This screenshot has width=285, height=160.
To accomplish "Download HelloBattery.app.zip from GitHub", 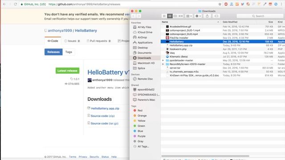I will 105,108.
